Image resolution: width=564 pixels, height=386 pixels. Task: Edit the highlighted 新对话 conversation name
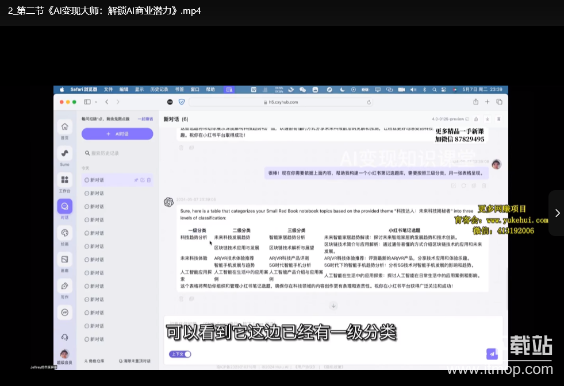pyautogui.click(x=143, y=180)
